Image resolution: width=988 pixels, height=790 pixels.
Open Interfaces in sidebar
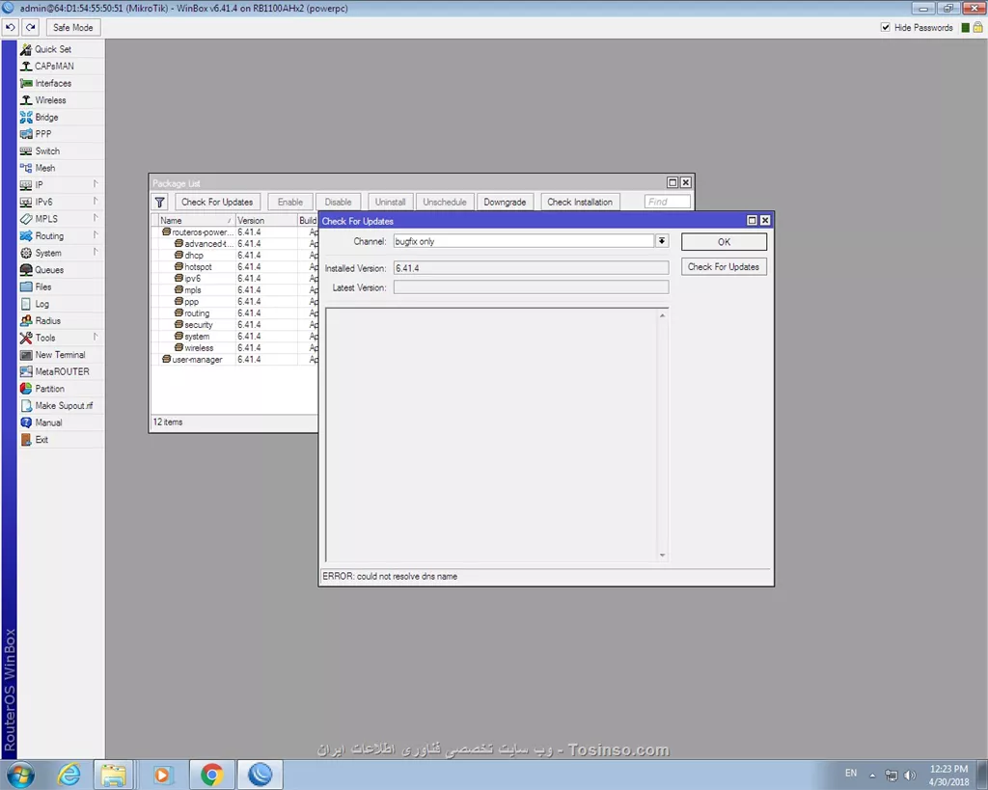pyautogui.click(x=61, y=83)
